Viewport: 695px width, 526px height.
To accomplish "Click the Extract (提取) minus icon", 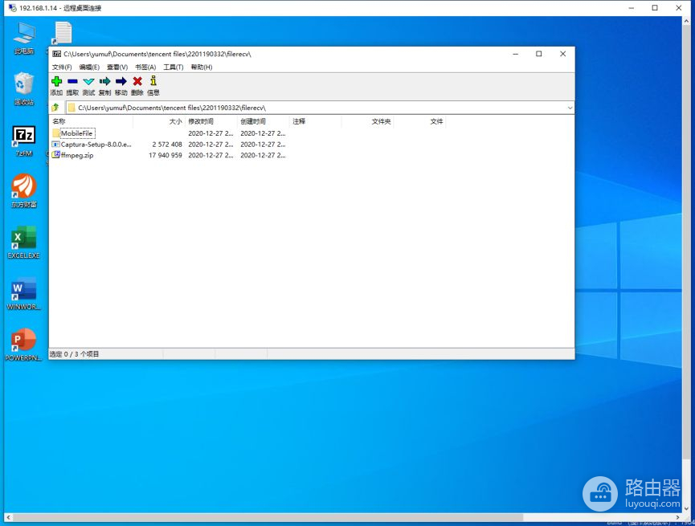I will 72,81.
